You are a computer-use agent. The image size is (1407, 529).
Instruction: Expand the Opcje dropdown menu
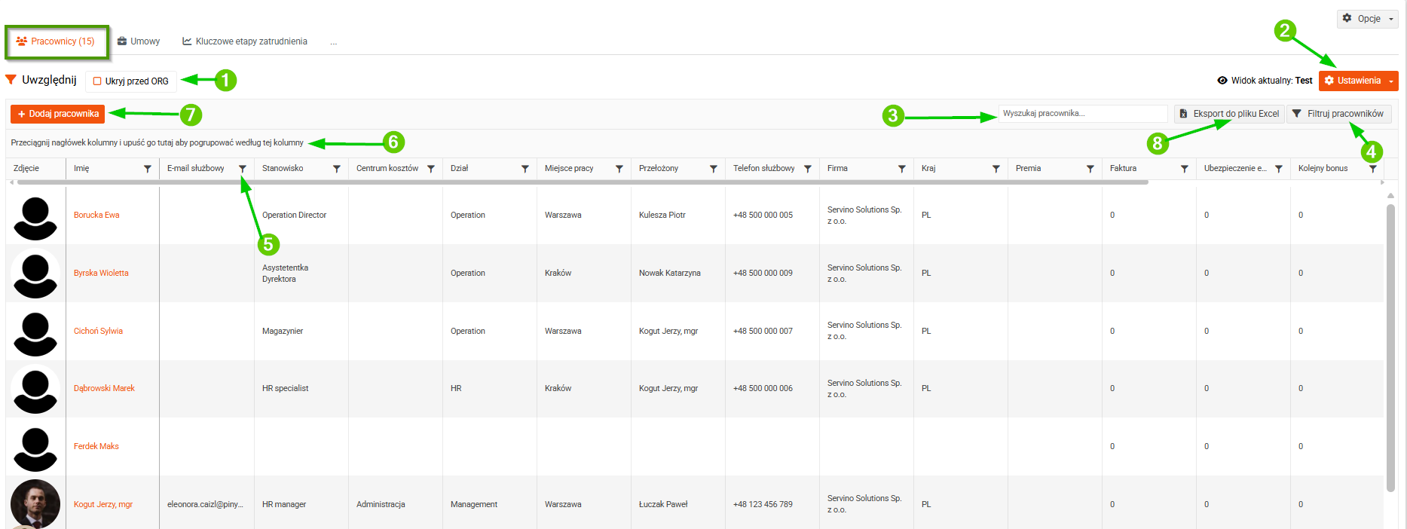pyautogui.click(x=1368, y=19)
